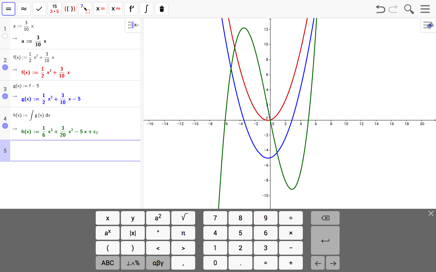Screen dimensions: 436x272
Task: Tap the plus key
Action: (x=291, y=263)
